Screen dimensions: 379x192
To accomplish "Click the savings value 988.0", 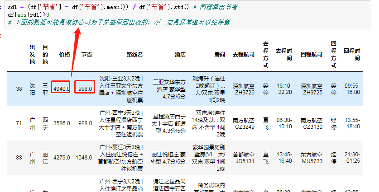I will pyautogui.click(x=85, y=123).
